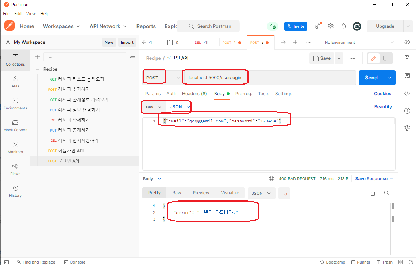Image resolution: width=416 pixels, height=265 pixels.
Task: Switch to the Params tab
Action: [x=153, y=94]
